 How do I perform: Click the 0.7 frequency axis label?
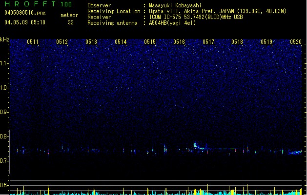4,161
